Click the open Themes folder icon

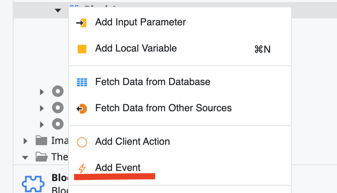(41, 157)
